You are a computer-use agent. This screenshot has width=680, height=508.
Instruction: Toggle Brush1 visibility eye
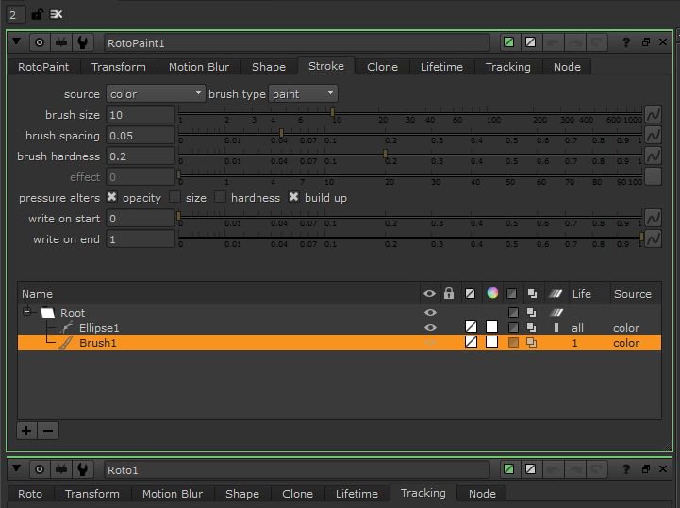pyautogui.click(x=430, y=343)
